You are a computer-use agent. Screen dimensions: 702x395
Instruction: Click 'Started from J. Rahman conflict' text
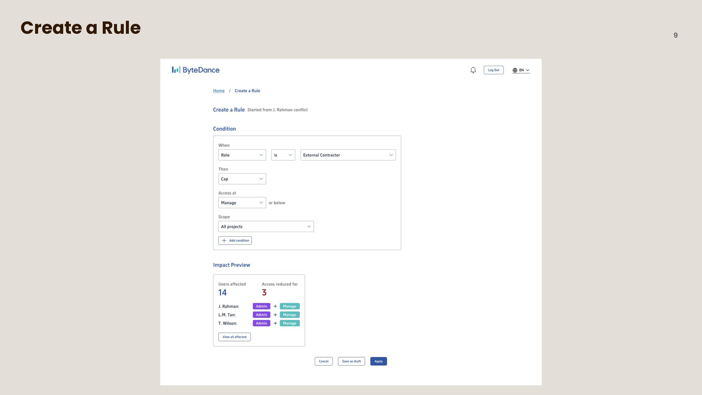[x=277, y=110]
